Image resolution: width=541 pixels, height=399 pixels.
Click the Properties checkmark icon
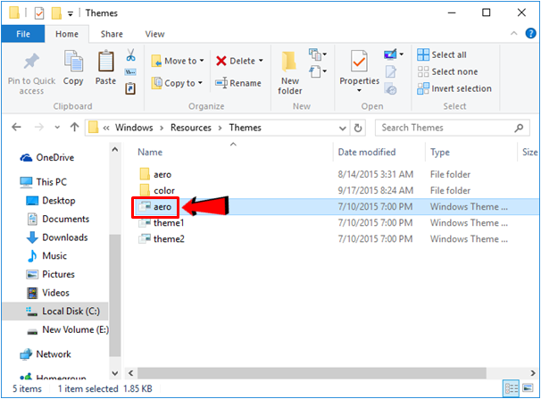coord(359,61)
